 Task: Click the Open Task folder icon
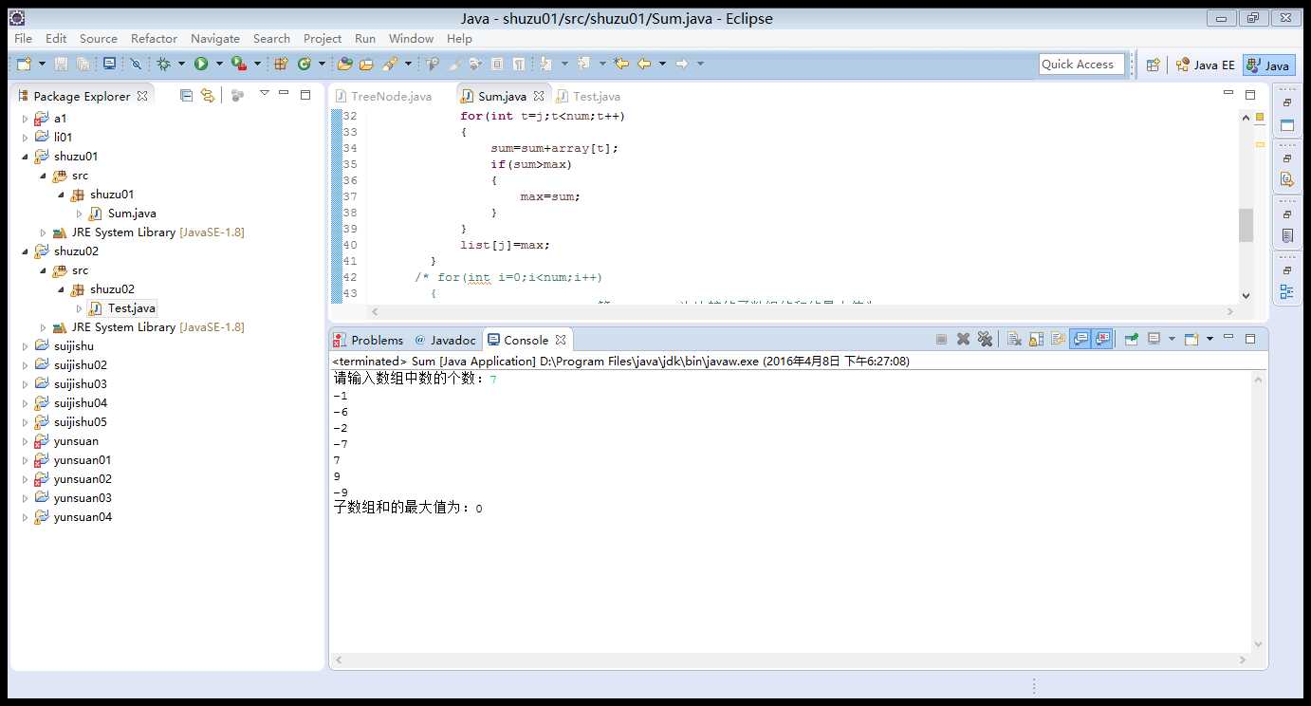(366, 64)
